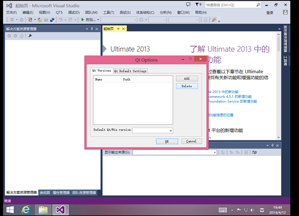
Task: Click Cancel in the Qt Options dialog
Action: [191, 141]
